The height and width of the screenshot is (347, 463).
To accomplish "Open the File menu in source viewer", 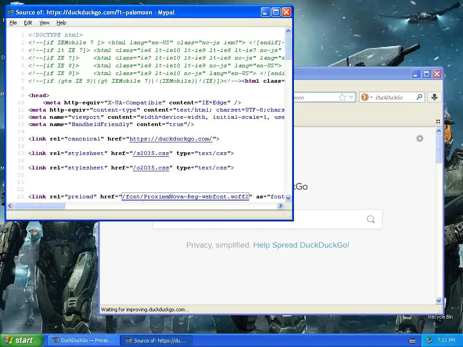I will click(13, 23).
